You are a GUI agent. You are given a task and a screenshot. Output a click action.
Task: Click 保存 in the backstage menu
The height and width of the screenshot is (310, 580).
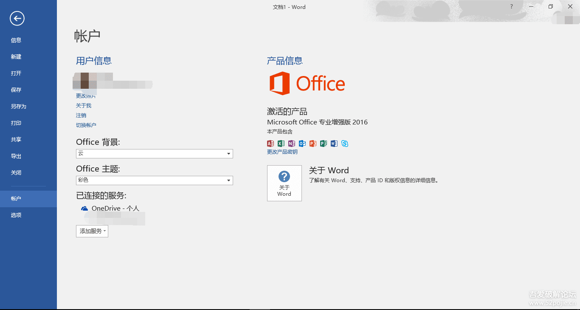point(28,90)
